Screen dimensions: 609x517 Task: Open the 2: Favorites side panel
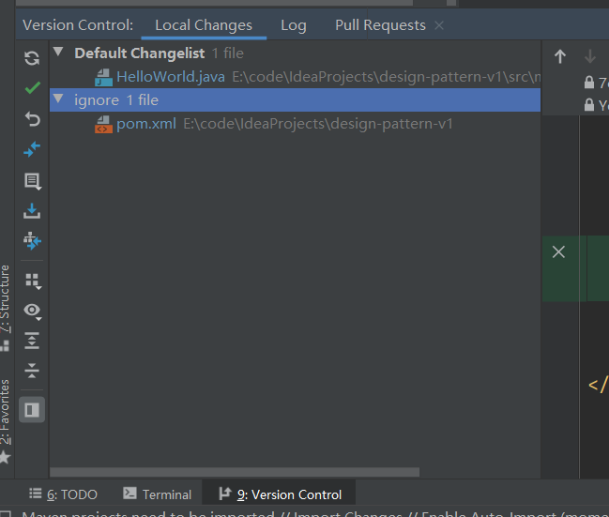pyautogui.click(x=5, y=412)
